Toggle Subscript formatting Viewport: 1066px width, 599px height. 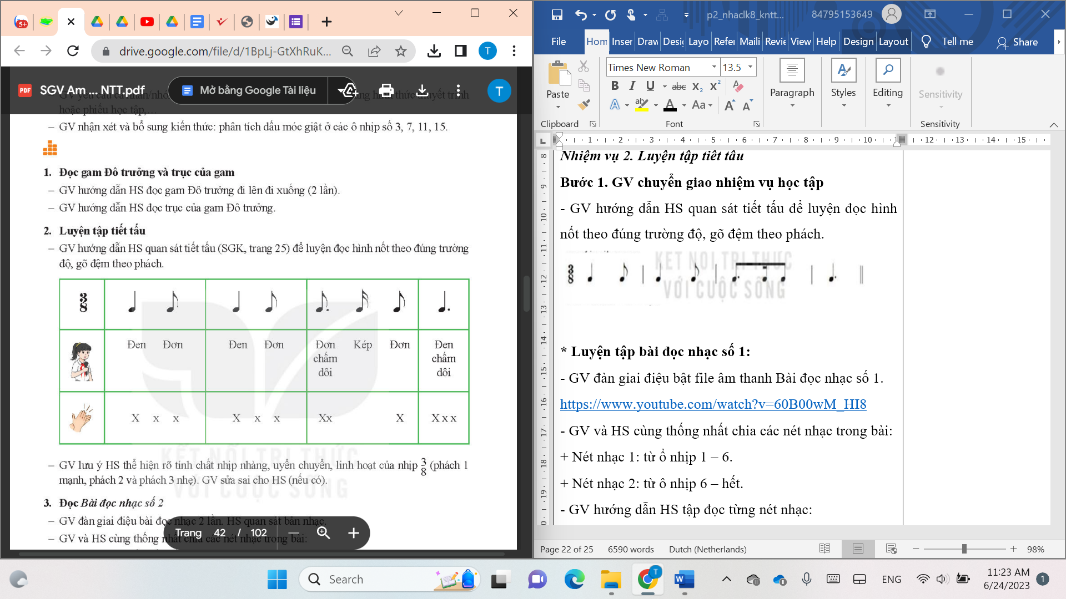click(x=697, y=87)
